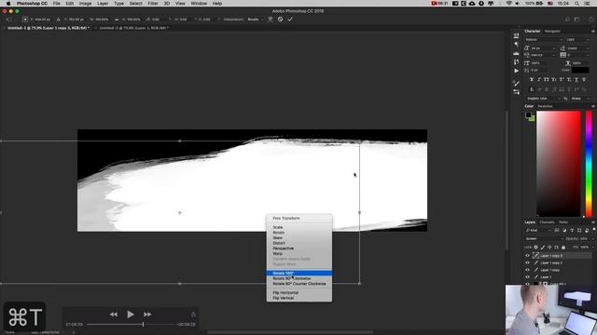Open the Brush settings panel icon
Screen dimensions: 597x335
point(516,83)
